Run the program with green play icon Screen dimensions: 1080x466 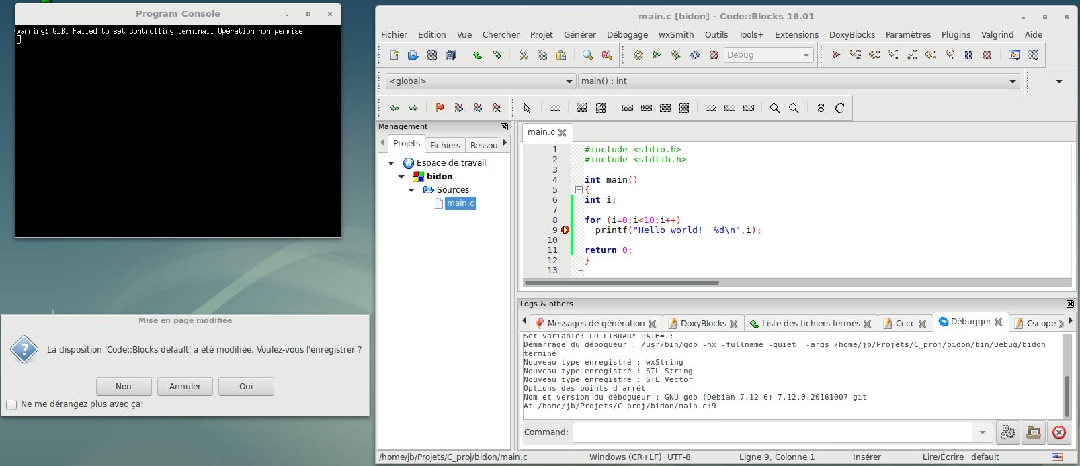tap(657, 55)
